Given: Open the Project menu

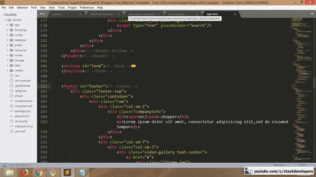Looking at the screenshot, I should [72, 8].
